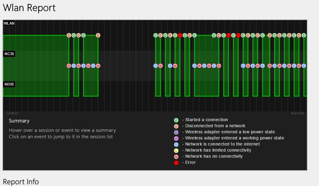Click the 'Newest' timeline label
Image resolution: width=319 pixels, height=186 pixels.
click(298, 113)
